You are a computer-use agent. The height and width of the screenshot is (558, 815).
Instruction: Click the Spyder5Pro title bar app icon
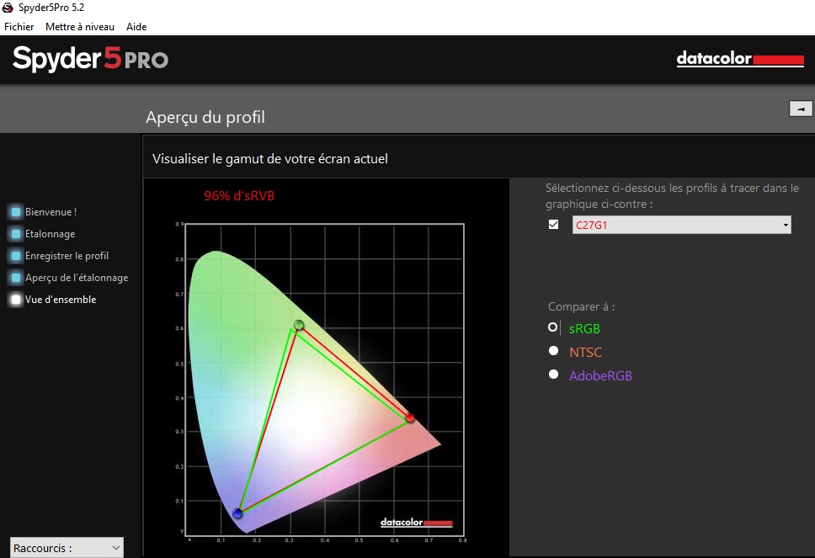pos(8,8)
